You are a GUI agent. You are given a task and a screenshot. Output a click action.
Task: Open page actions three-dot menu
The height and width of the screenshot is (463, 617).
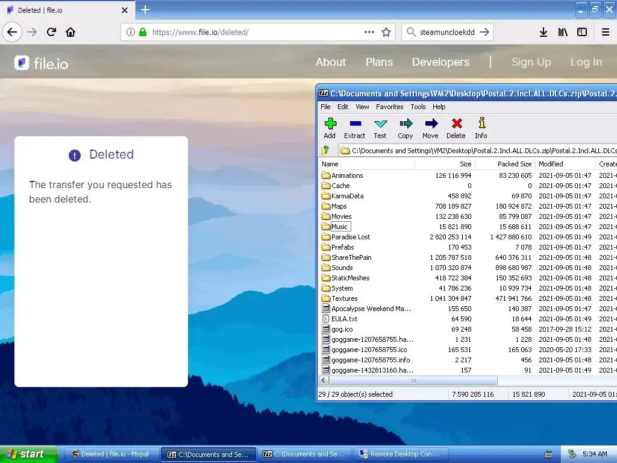tap(369, 32)
